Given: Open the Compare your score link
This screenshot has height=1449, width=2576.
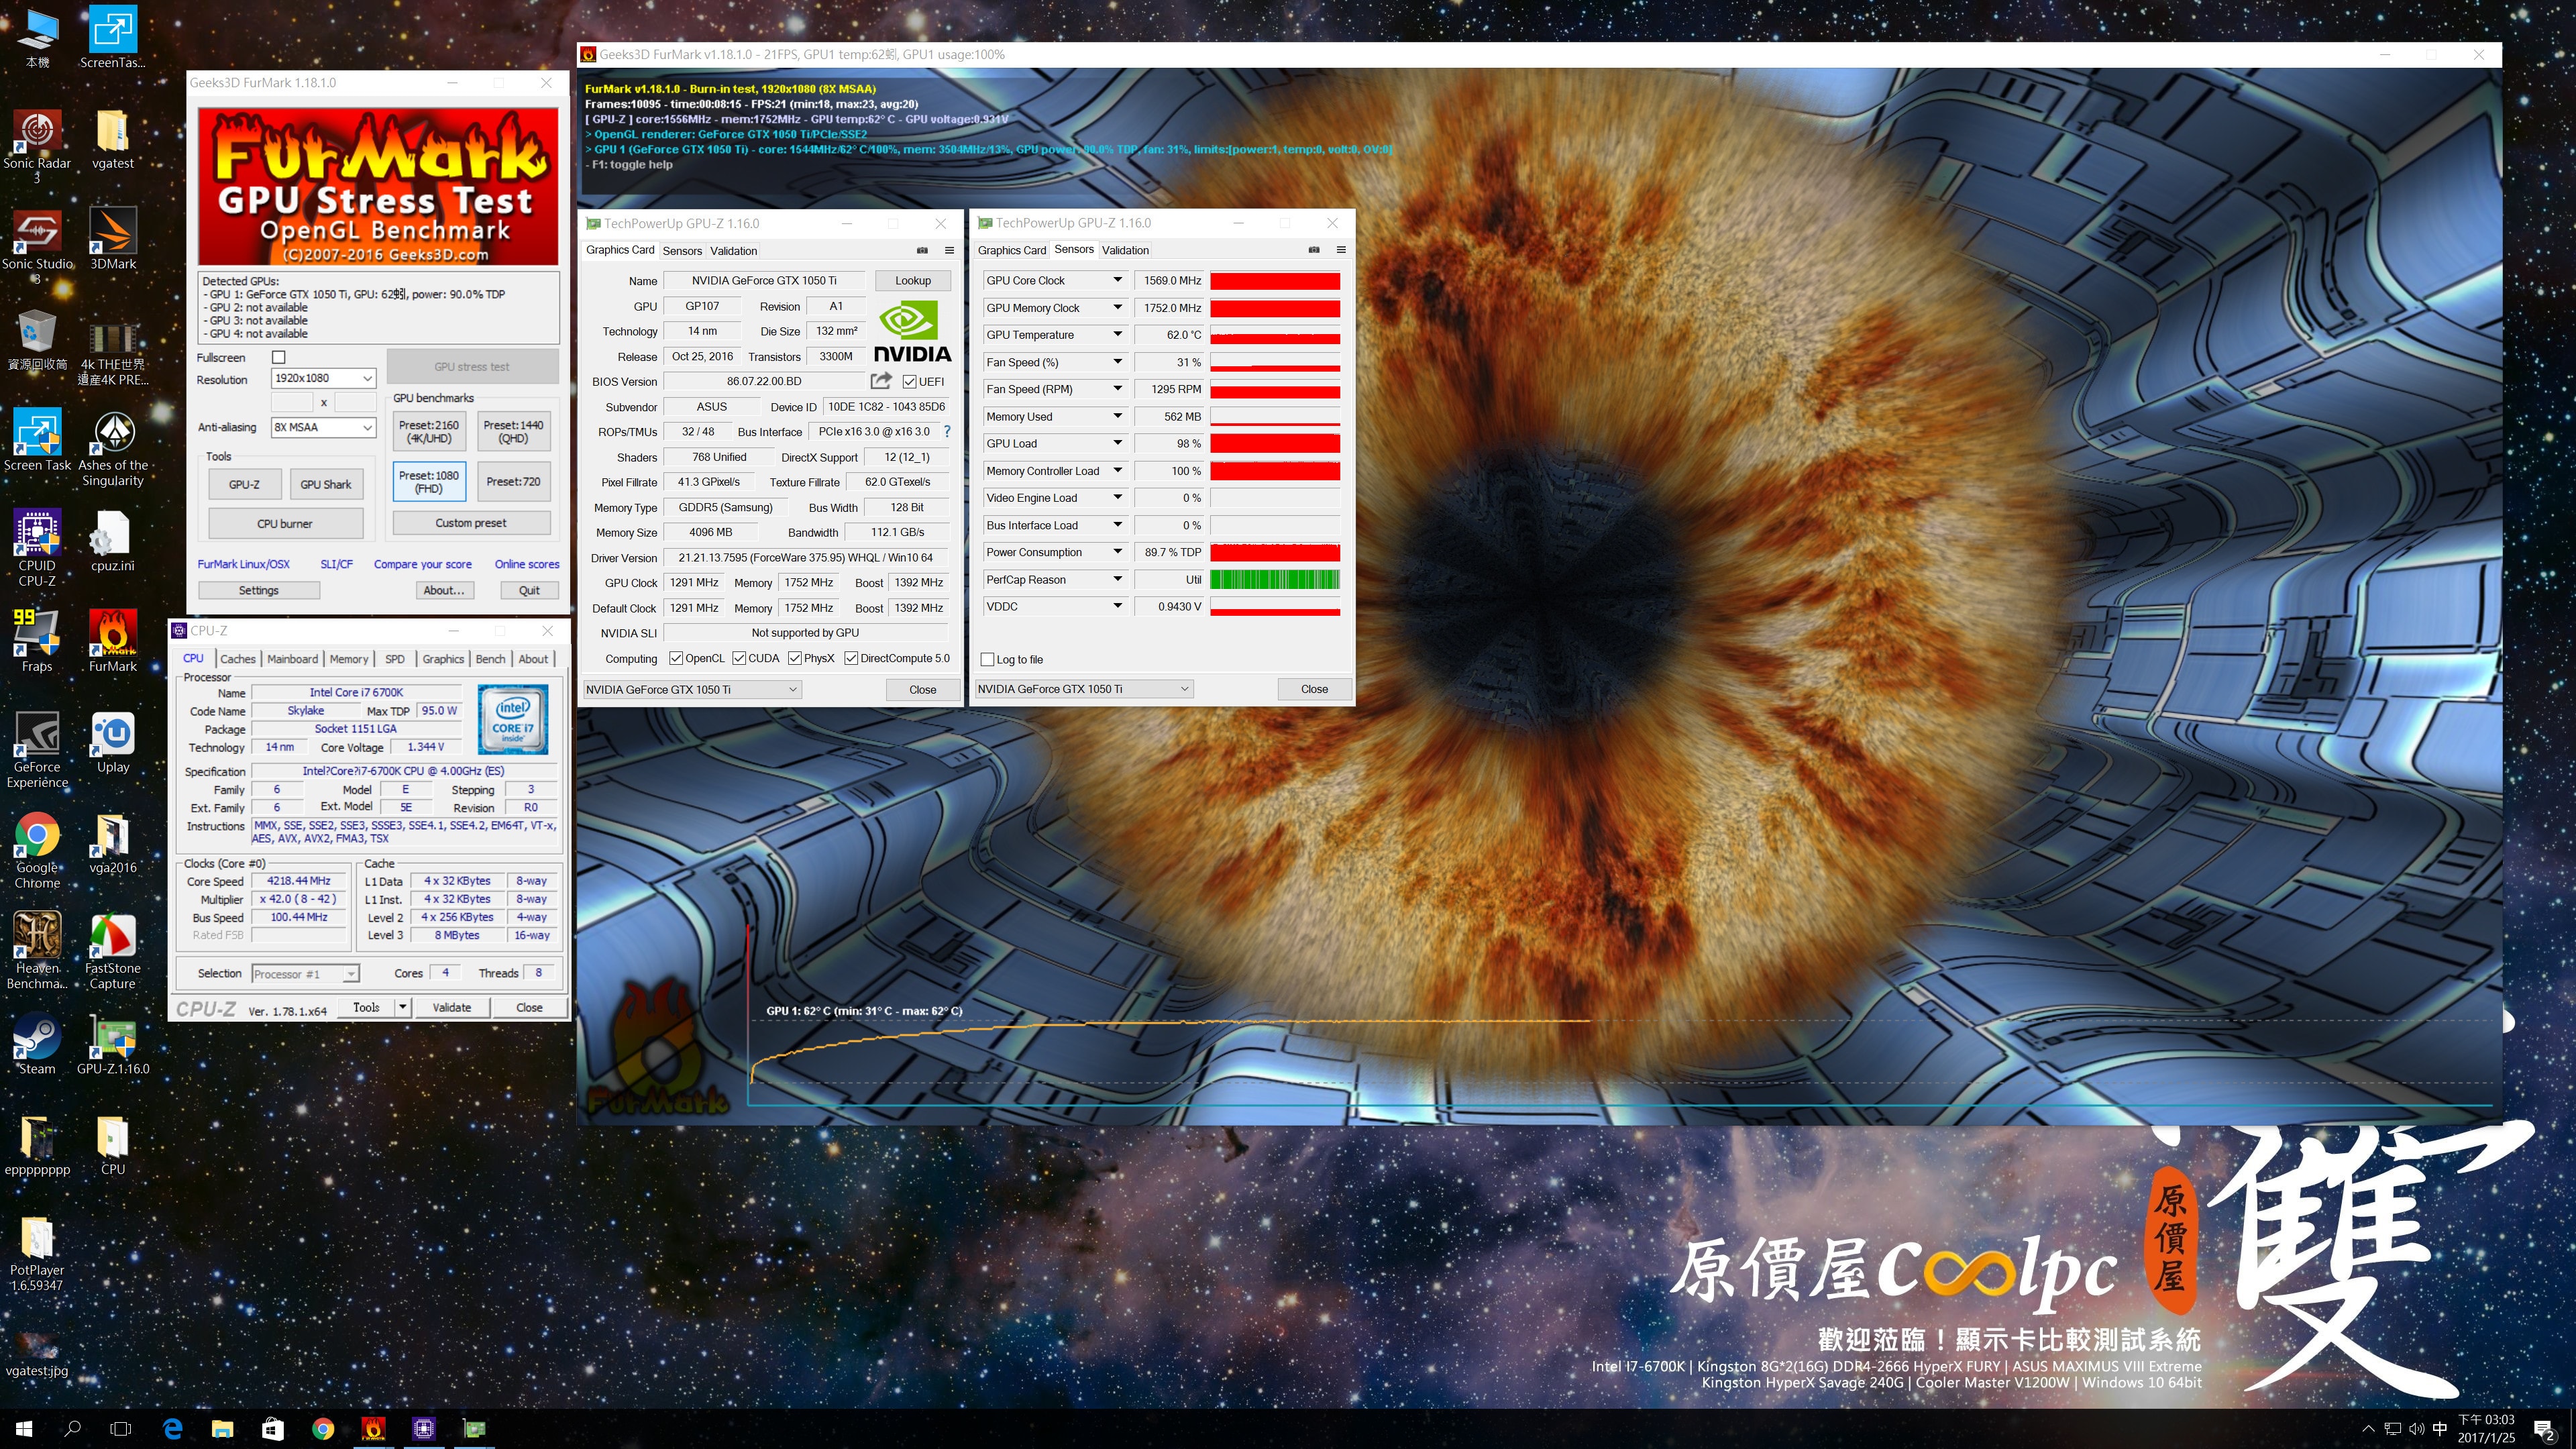Looking at the screenshot, I should click(422, 564).
